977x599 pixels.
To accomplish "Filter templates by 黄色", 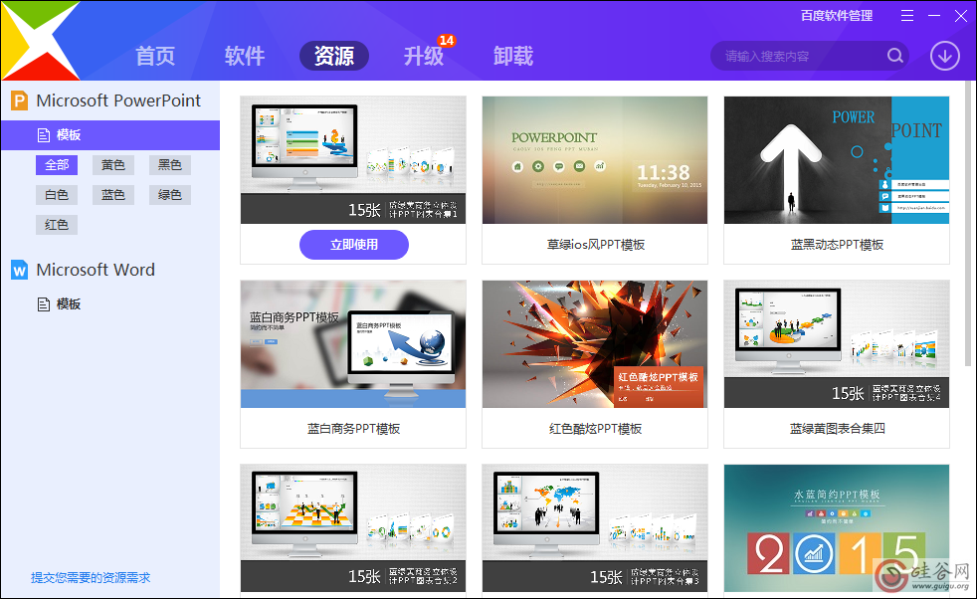I will pos(113,165).
